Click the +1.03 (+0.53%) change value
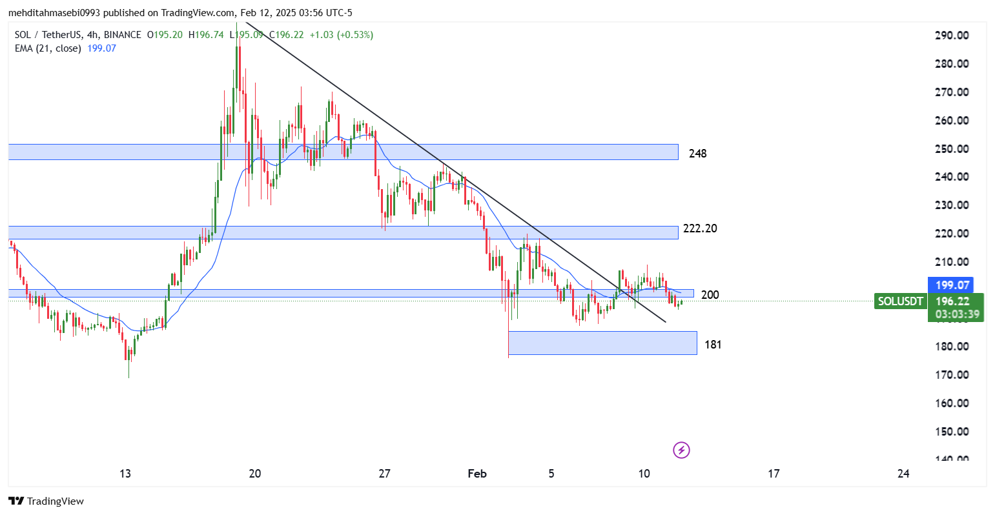 point(341,35)
